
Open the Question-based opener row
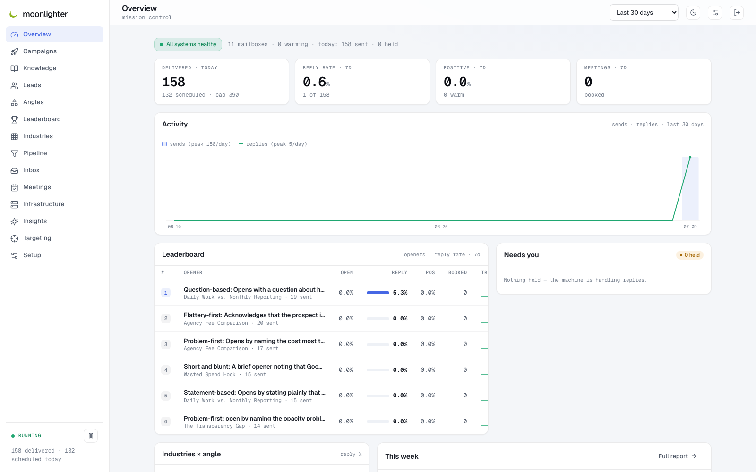tap(321, 293)
